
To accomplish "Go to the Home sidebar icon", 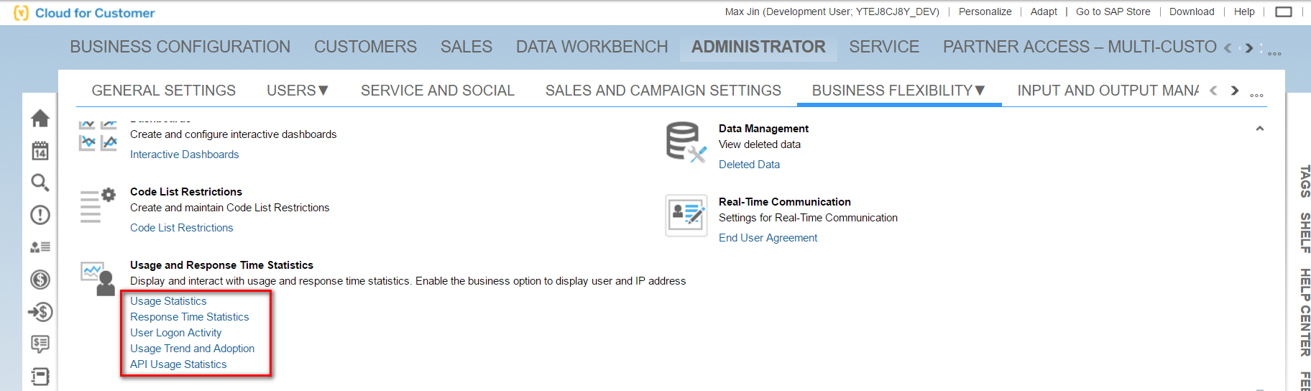I will 40,118.
